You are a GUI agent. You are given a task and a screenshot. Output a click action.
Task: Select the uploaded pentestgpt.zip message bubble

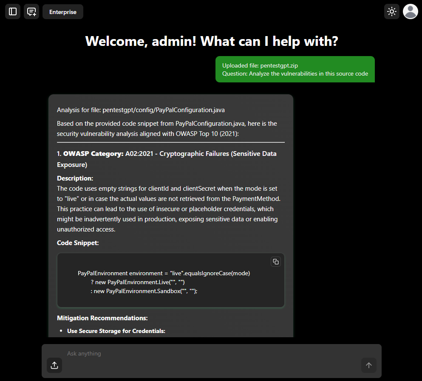[295, 69]
